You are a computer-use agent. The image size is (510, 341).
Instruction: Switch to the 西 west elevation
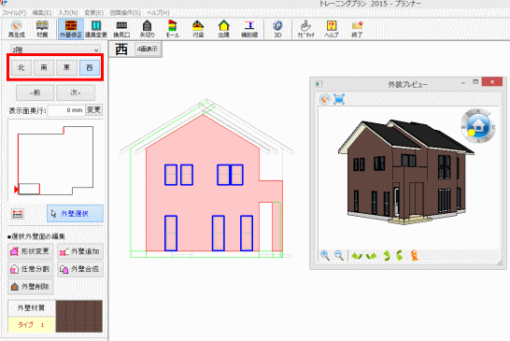[x=90, y=67]
